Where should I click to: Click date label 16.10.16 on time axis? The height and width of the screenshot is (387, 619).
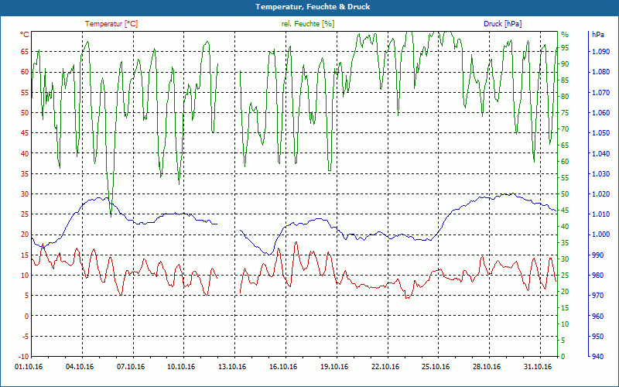coord(283,367)
